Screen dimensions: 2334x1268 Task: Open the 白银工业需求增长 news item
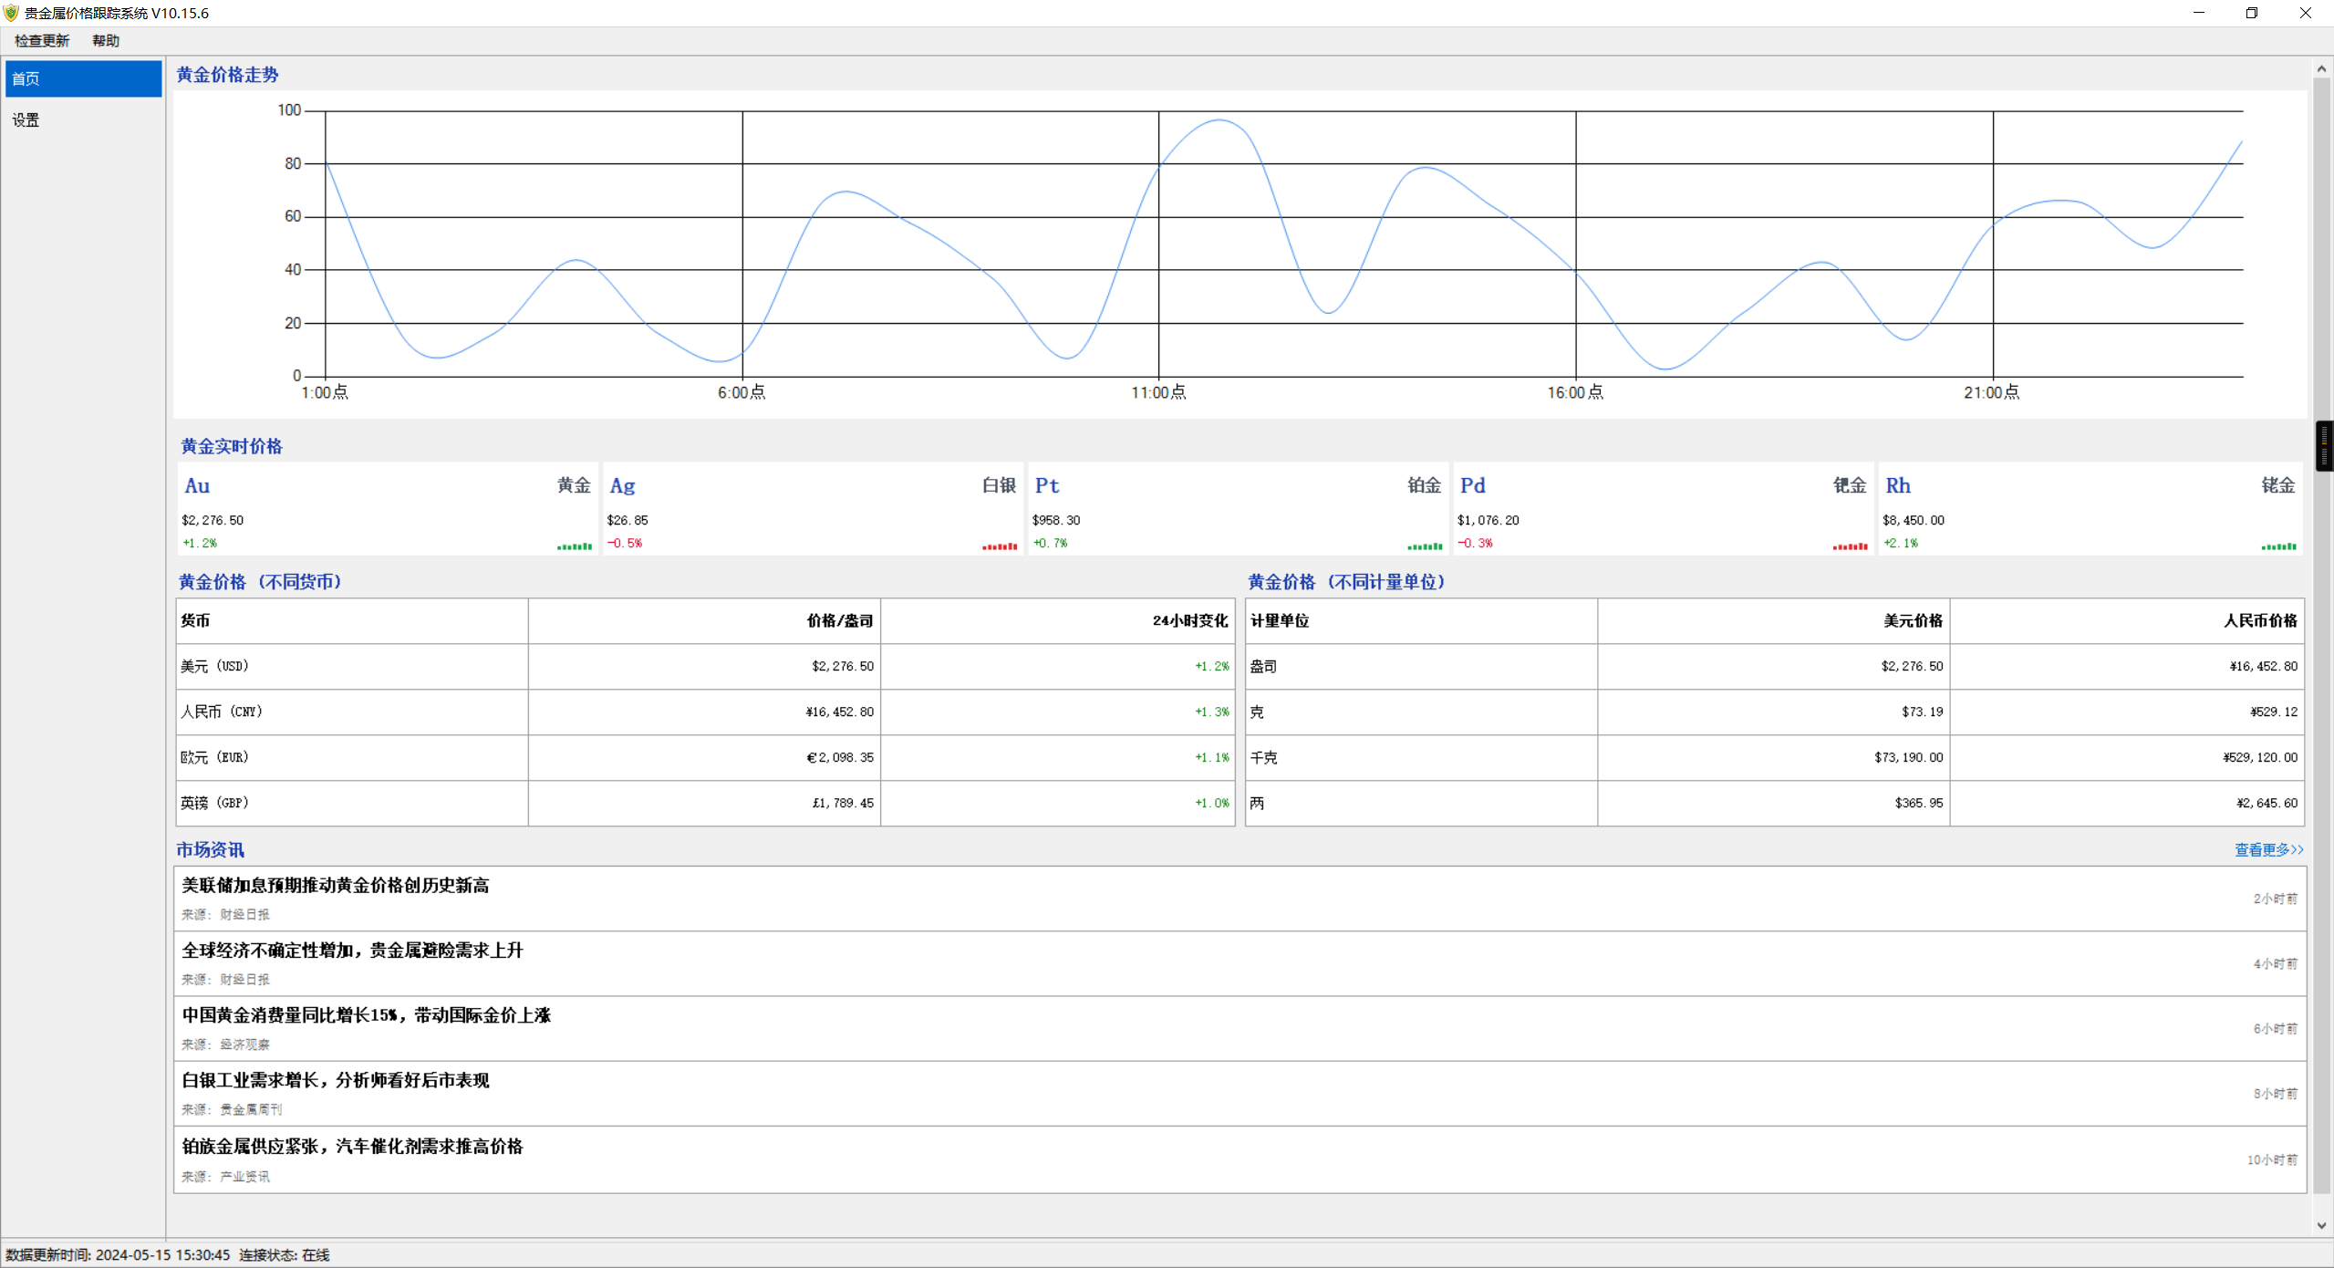(x=336, y=1080)
